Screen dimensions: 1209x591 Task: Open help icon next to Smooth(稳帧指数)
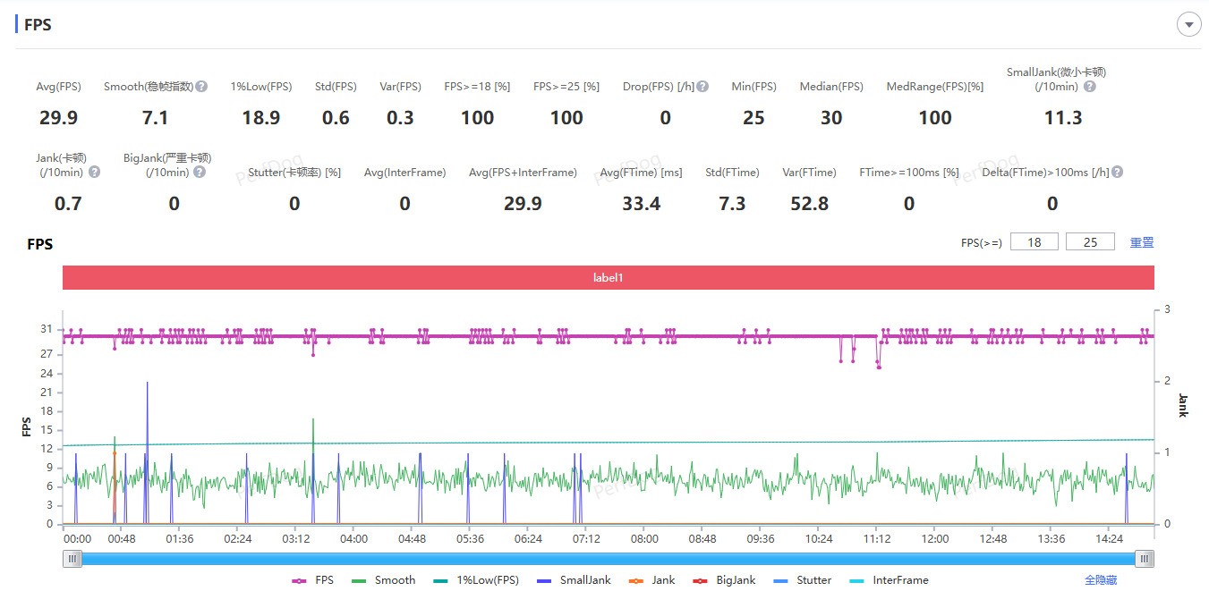pyautogui.click(x=201, y=87)
